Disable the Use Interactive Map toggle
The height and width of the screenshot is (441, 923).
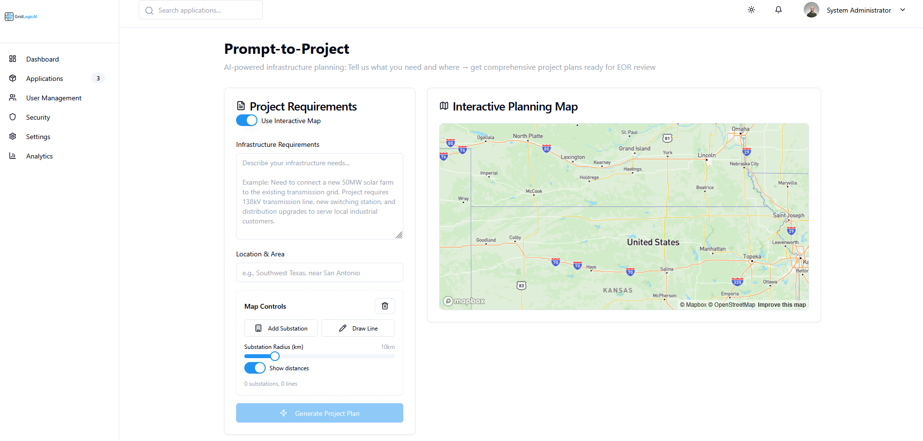coord(246,120)
